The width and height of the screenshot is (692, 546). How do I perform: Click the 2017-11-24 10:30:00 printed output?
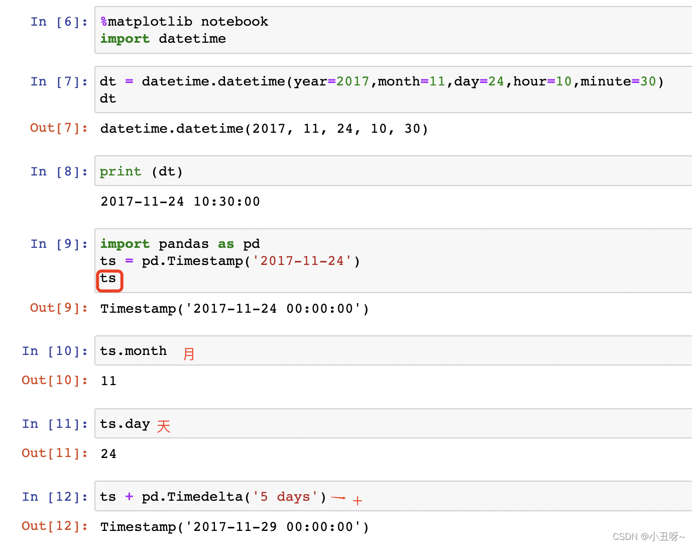point(180,202)
